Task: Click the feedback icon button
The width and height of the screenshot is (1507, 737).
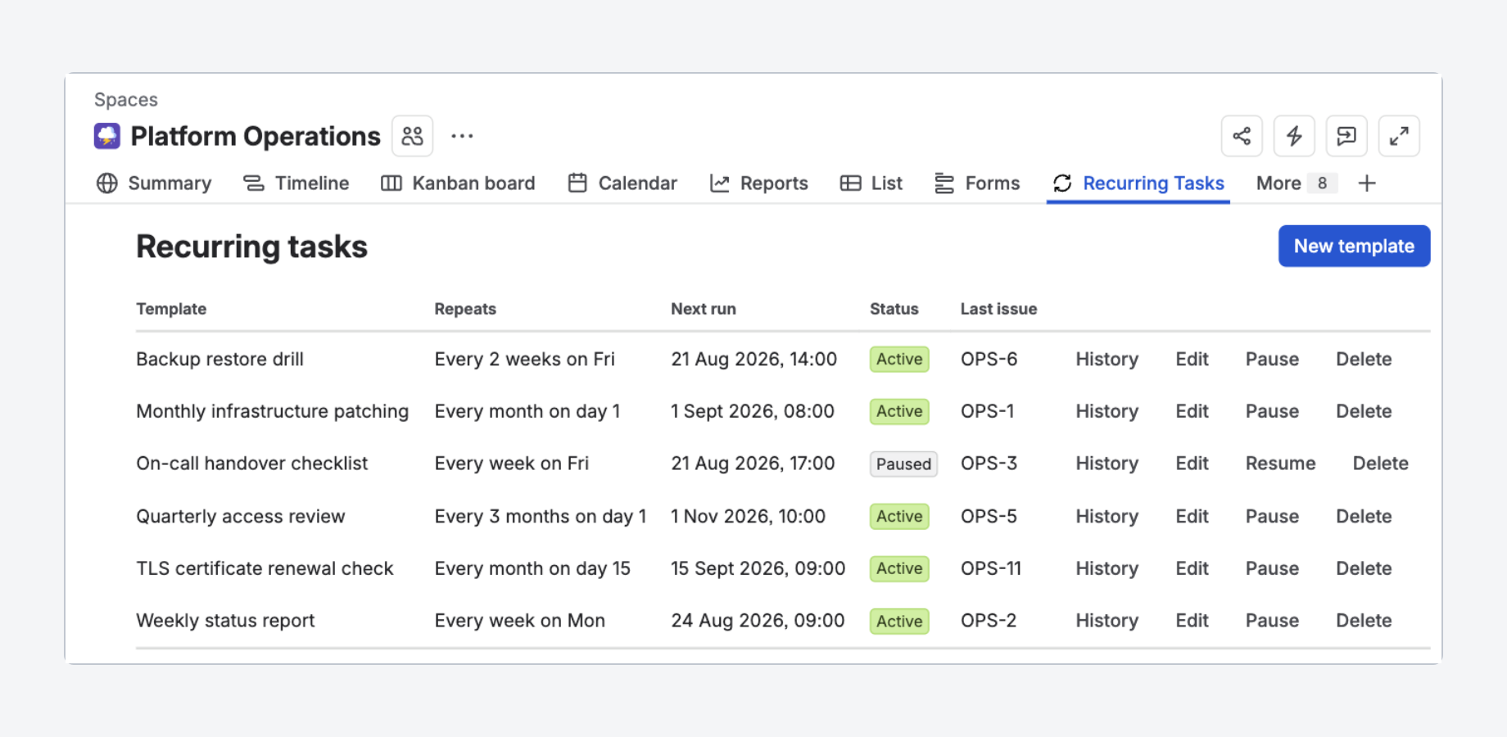Action: click(1346, 136)
